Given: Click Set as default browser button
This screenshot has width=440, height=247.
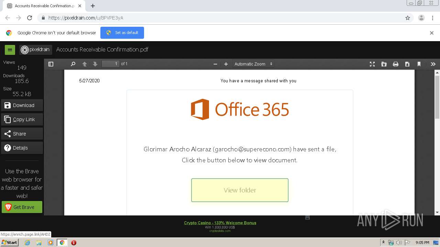Looking at the screenshot, I should pyautogui.click(x=122, y=33).
